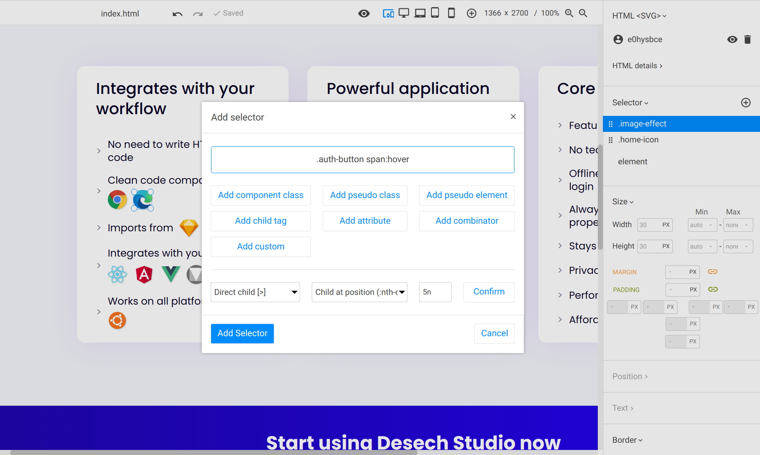Screen dimensions: 760x455
Task: Collapse the Border section
Action: 627,440
